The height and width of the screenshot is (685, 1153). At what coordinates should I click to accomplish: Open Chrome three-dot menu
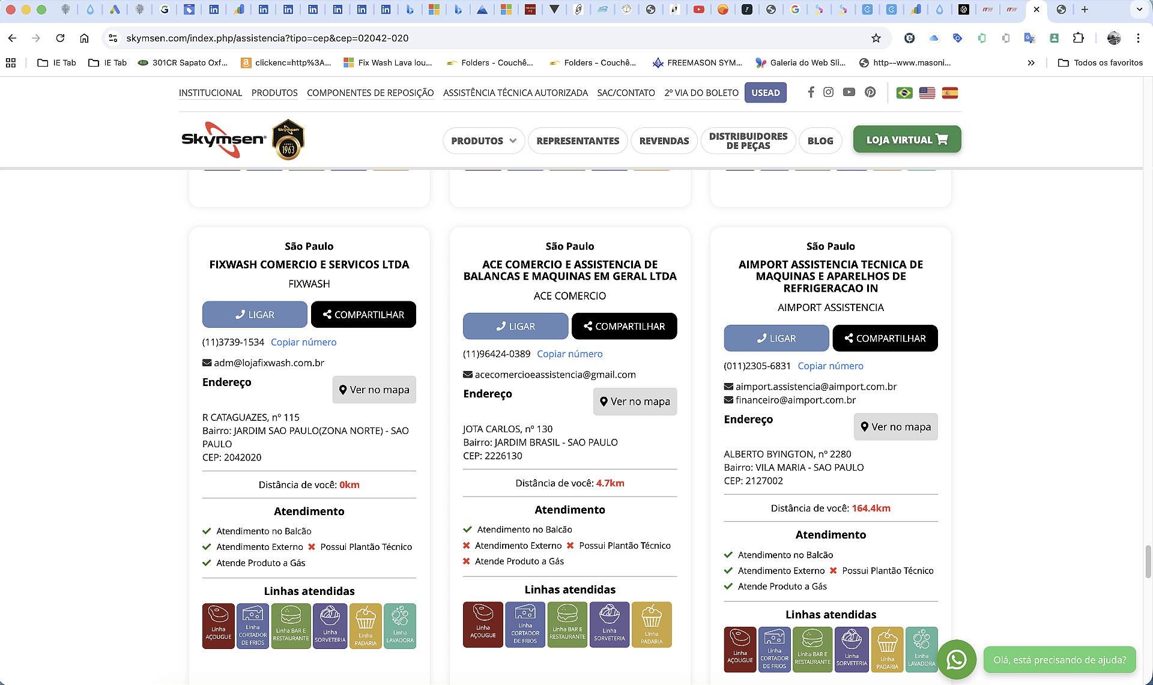1138,38
